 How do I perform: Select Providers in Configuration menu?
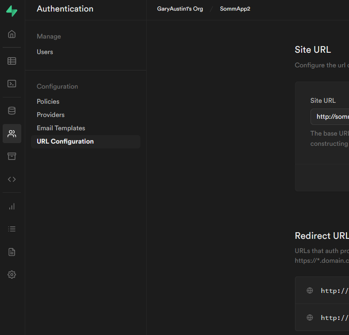point(50,115)
